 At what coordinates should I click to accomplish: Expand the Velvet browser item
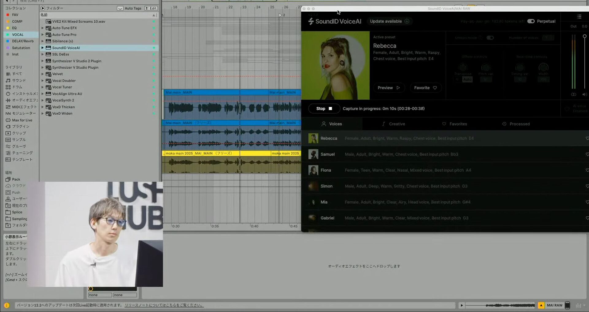point(43,74)
